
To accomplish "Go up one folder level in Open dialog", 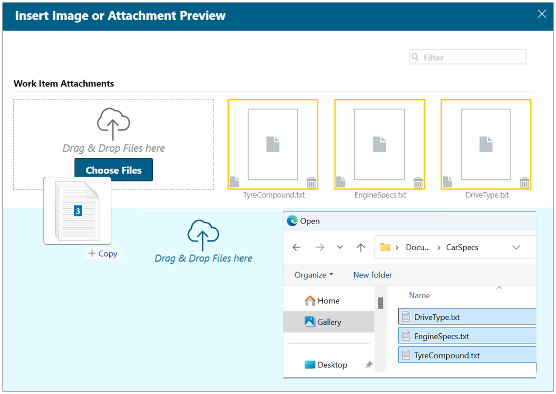I will pos(361,247).
